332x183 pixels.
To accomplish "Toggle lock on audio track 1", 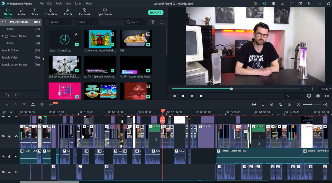I will [x=9, y=156].
